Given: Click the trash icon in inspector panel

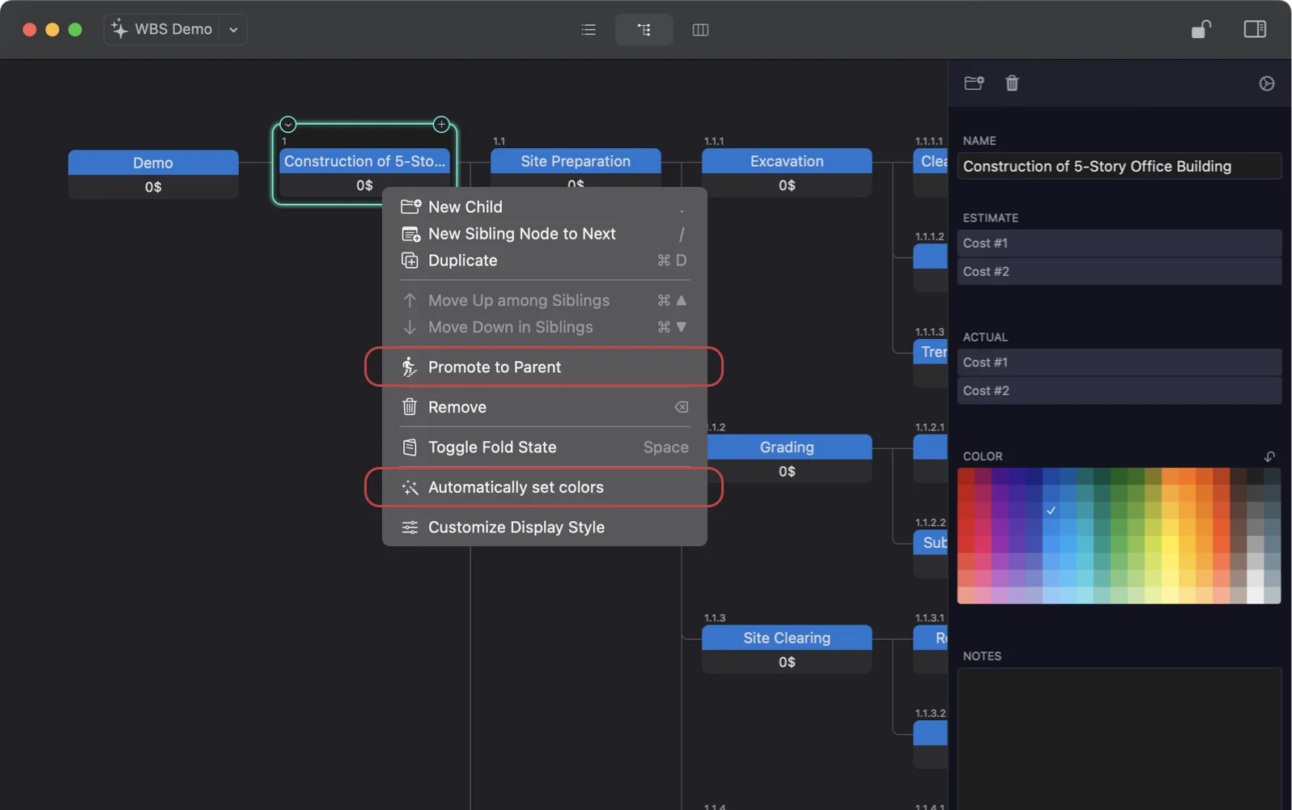Looking at the screenshot, I should [1012, 83].
